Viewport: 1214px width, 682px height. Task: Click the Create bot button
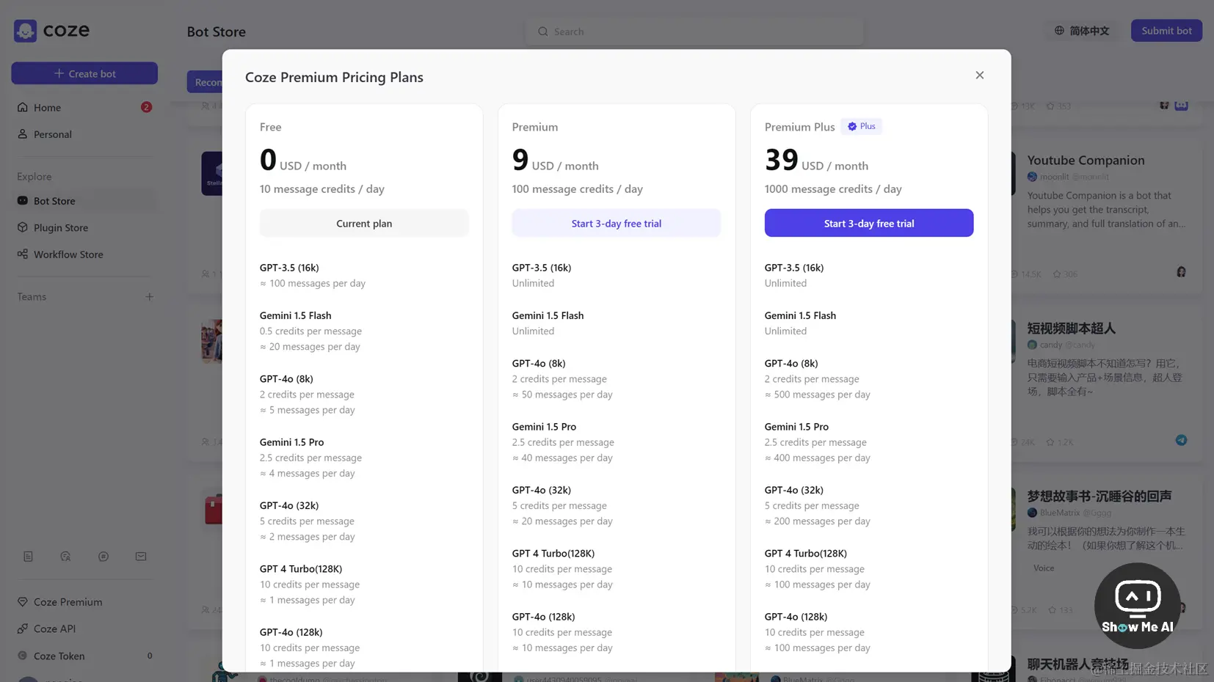click(84, 73)
